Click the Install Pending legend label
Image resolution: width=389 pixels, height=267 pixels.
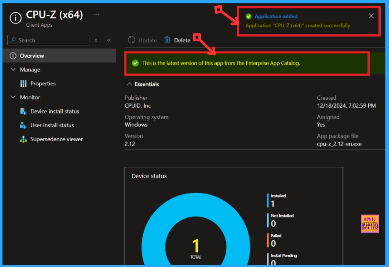pos(284,256)
